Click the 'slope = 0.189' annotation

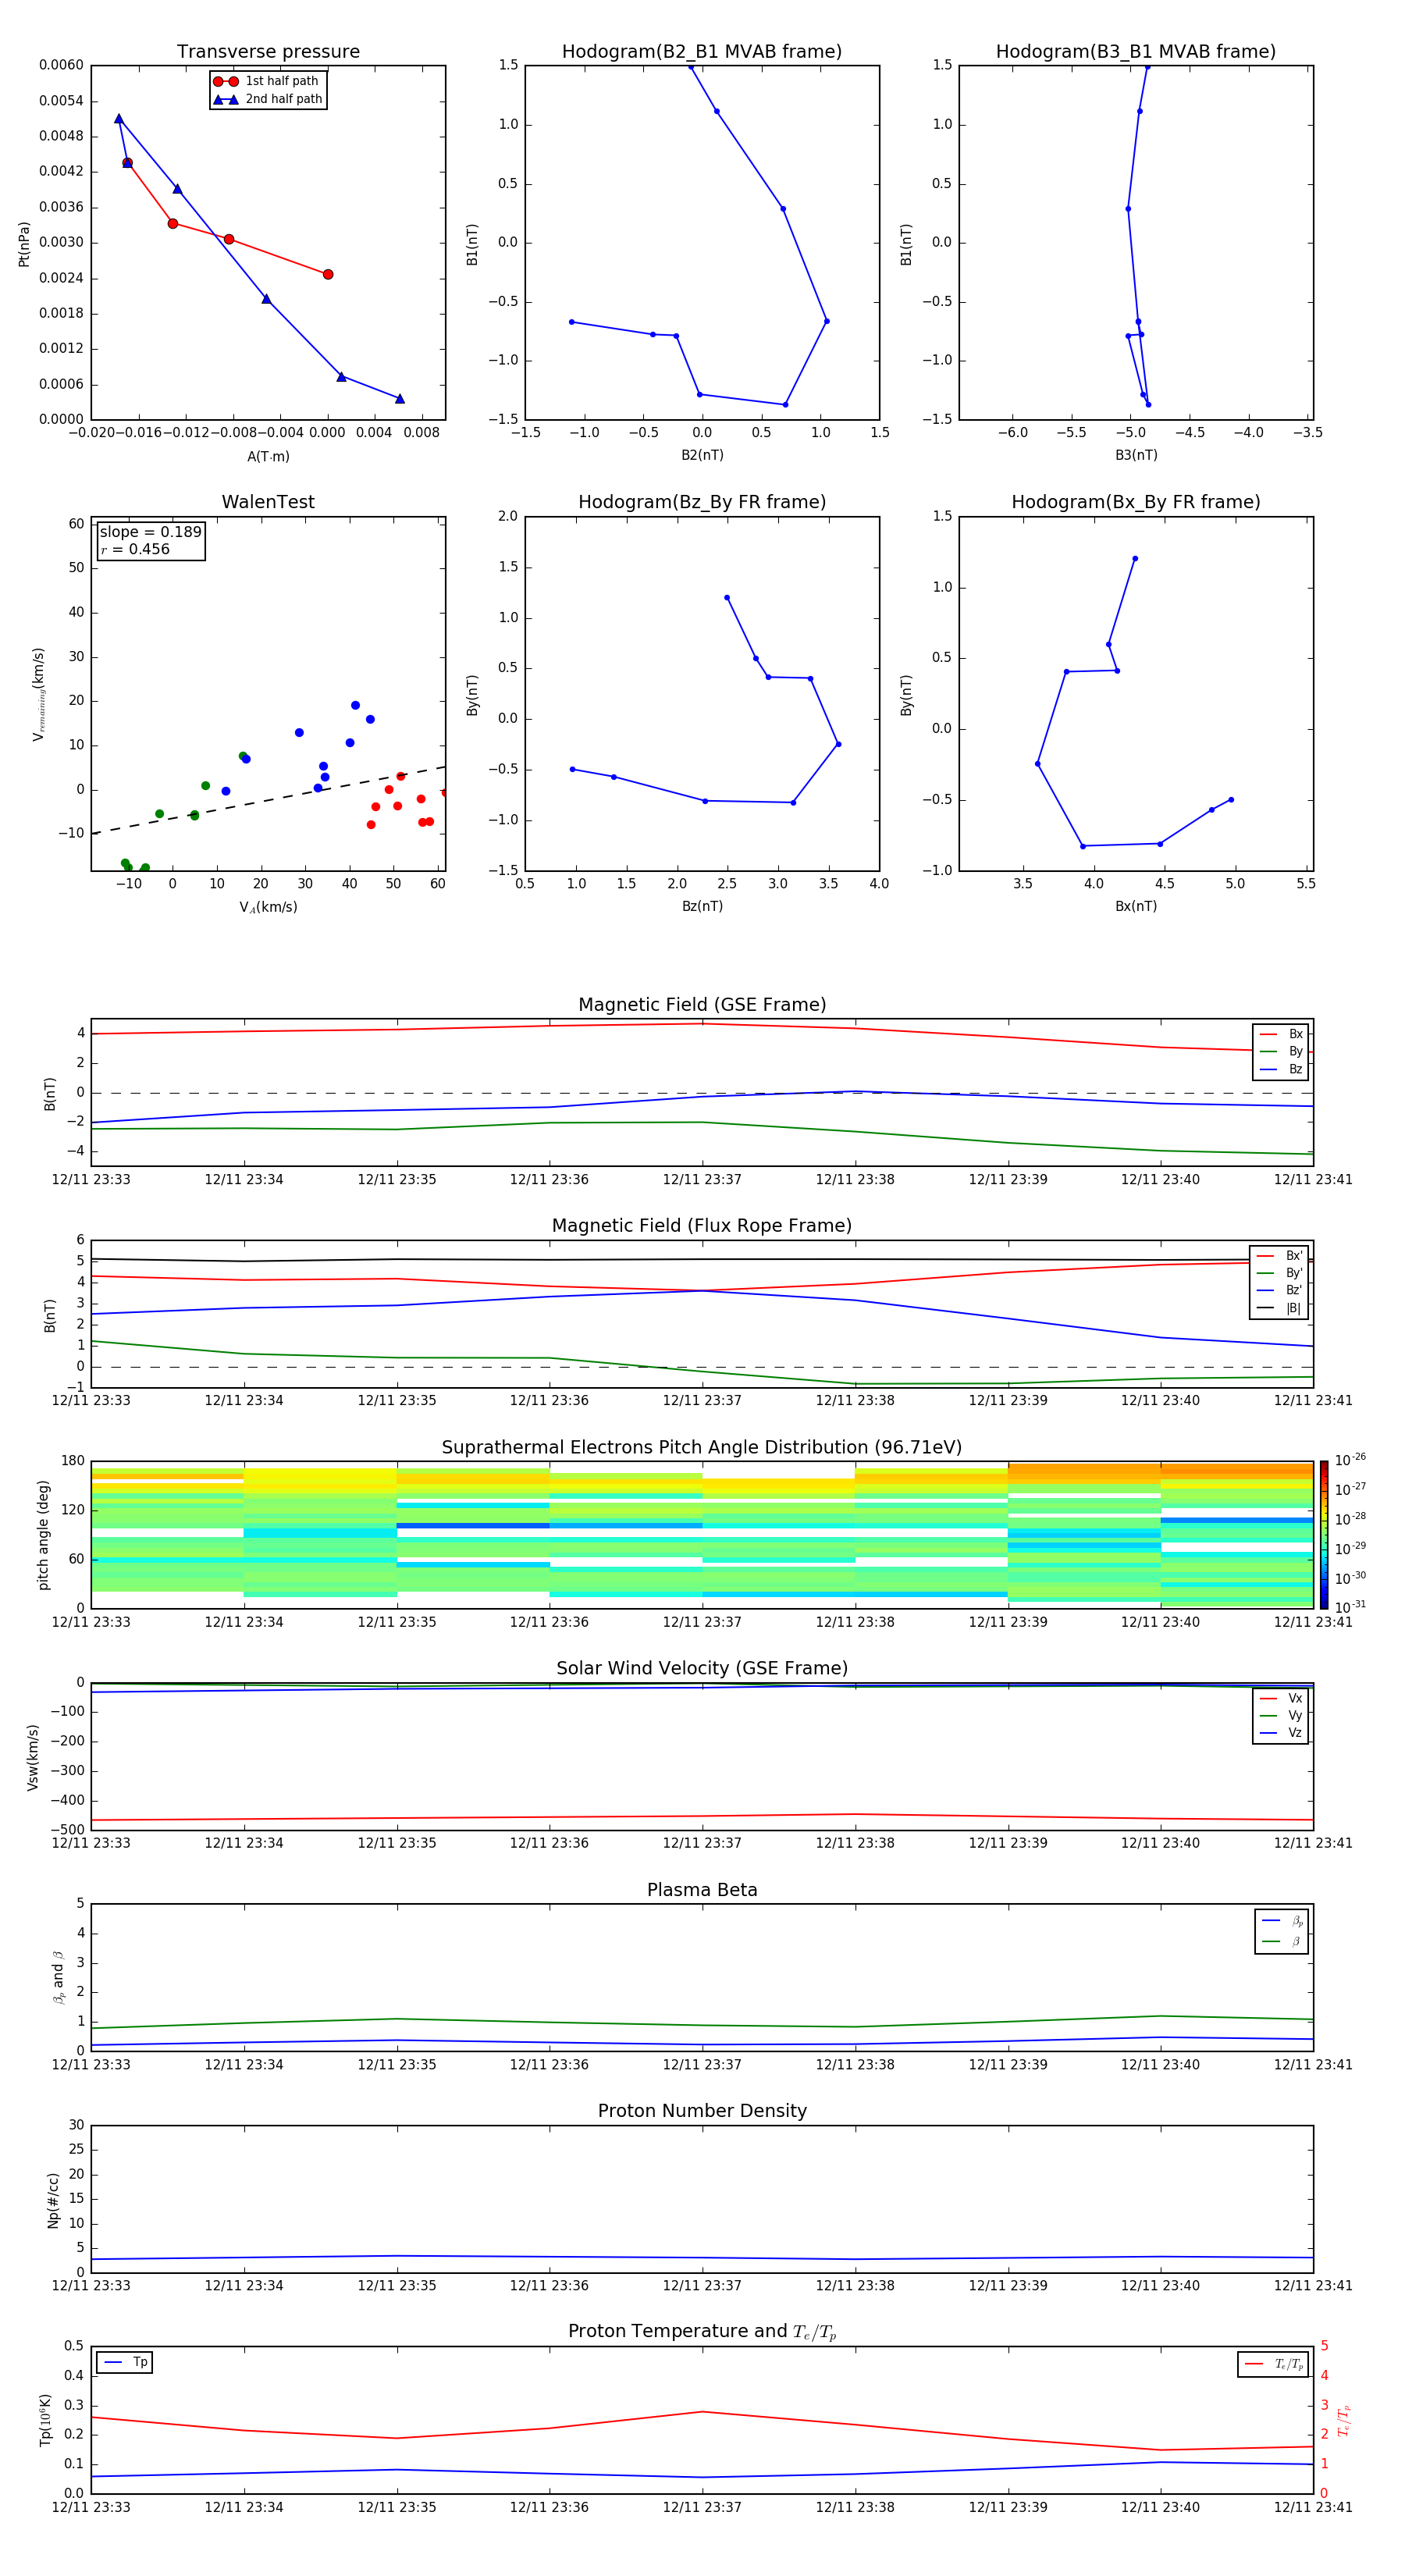coord(151,532)
